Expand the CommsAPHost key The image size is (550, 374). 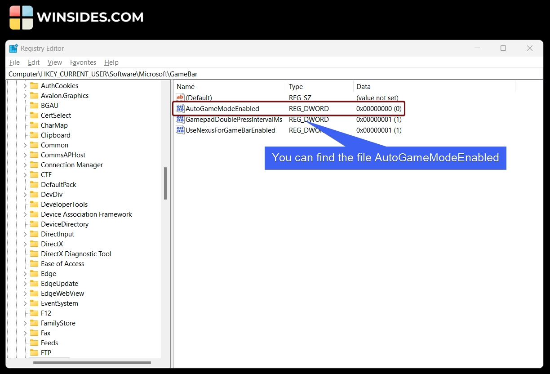coord(25,155)
